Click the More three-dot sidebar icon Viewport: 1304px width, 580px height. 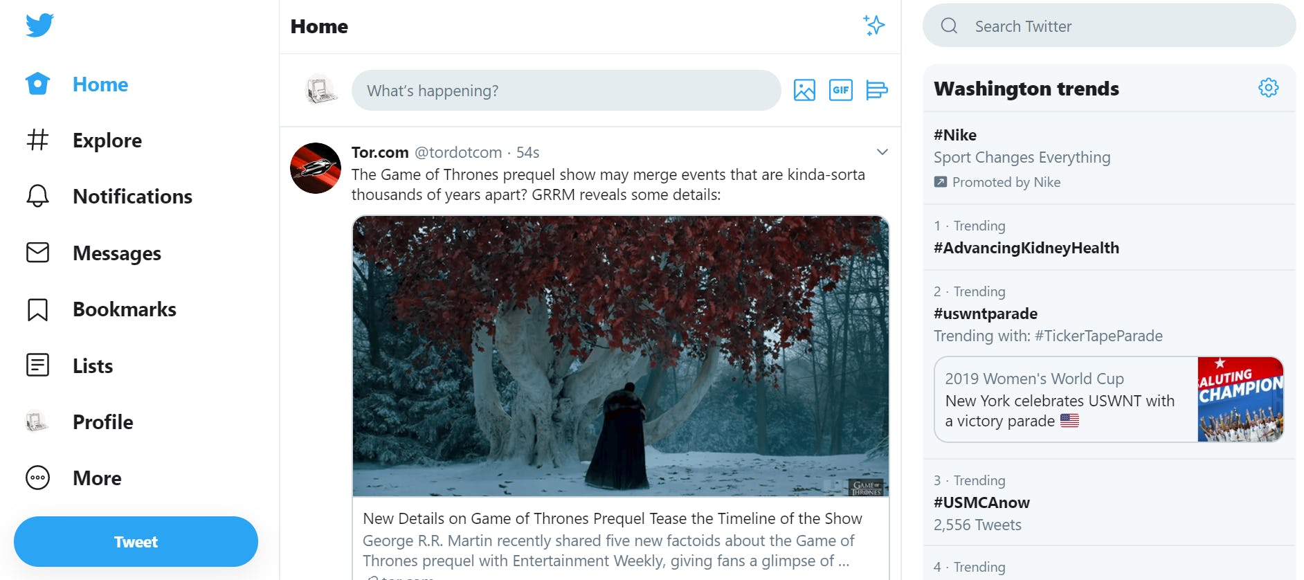pos(37,478)
